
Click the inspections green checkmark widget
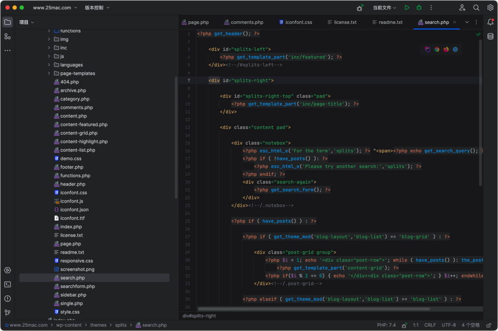(x=478, y=34)
